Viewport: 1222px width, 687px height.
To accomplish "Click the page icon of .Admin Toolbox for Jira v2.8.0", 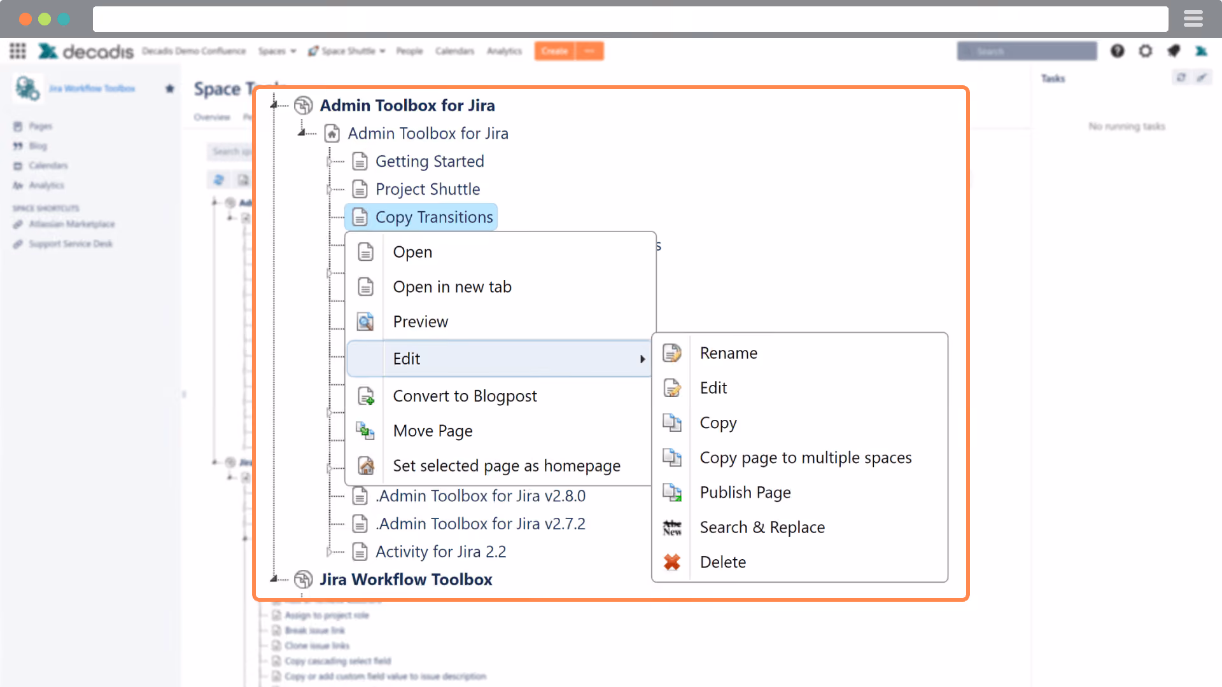I will pyautogui.click(x=360, y=496).
